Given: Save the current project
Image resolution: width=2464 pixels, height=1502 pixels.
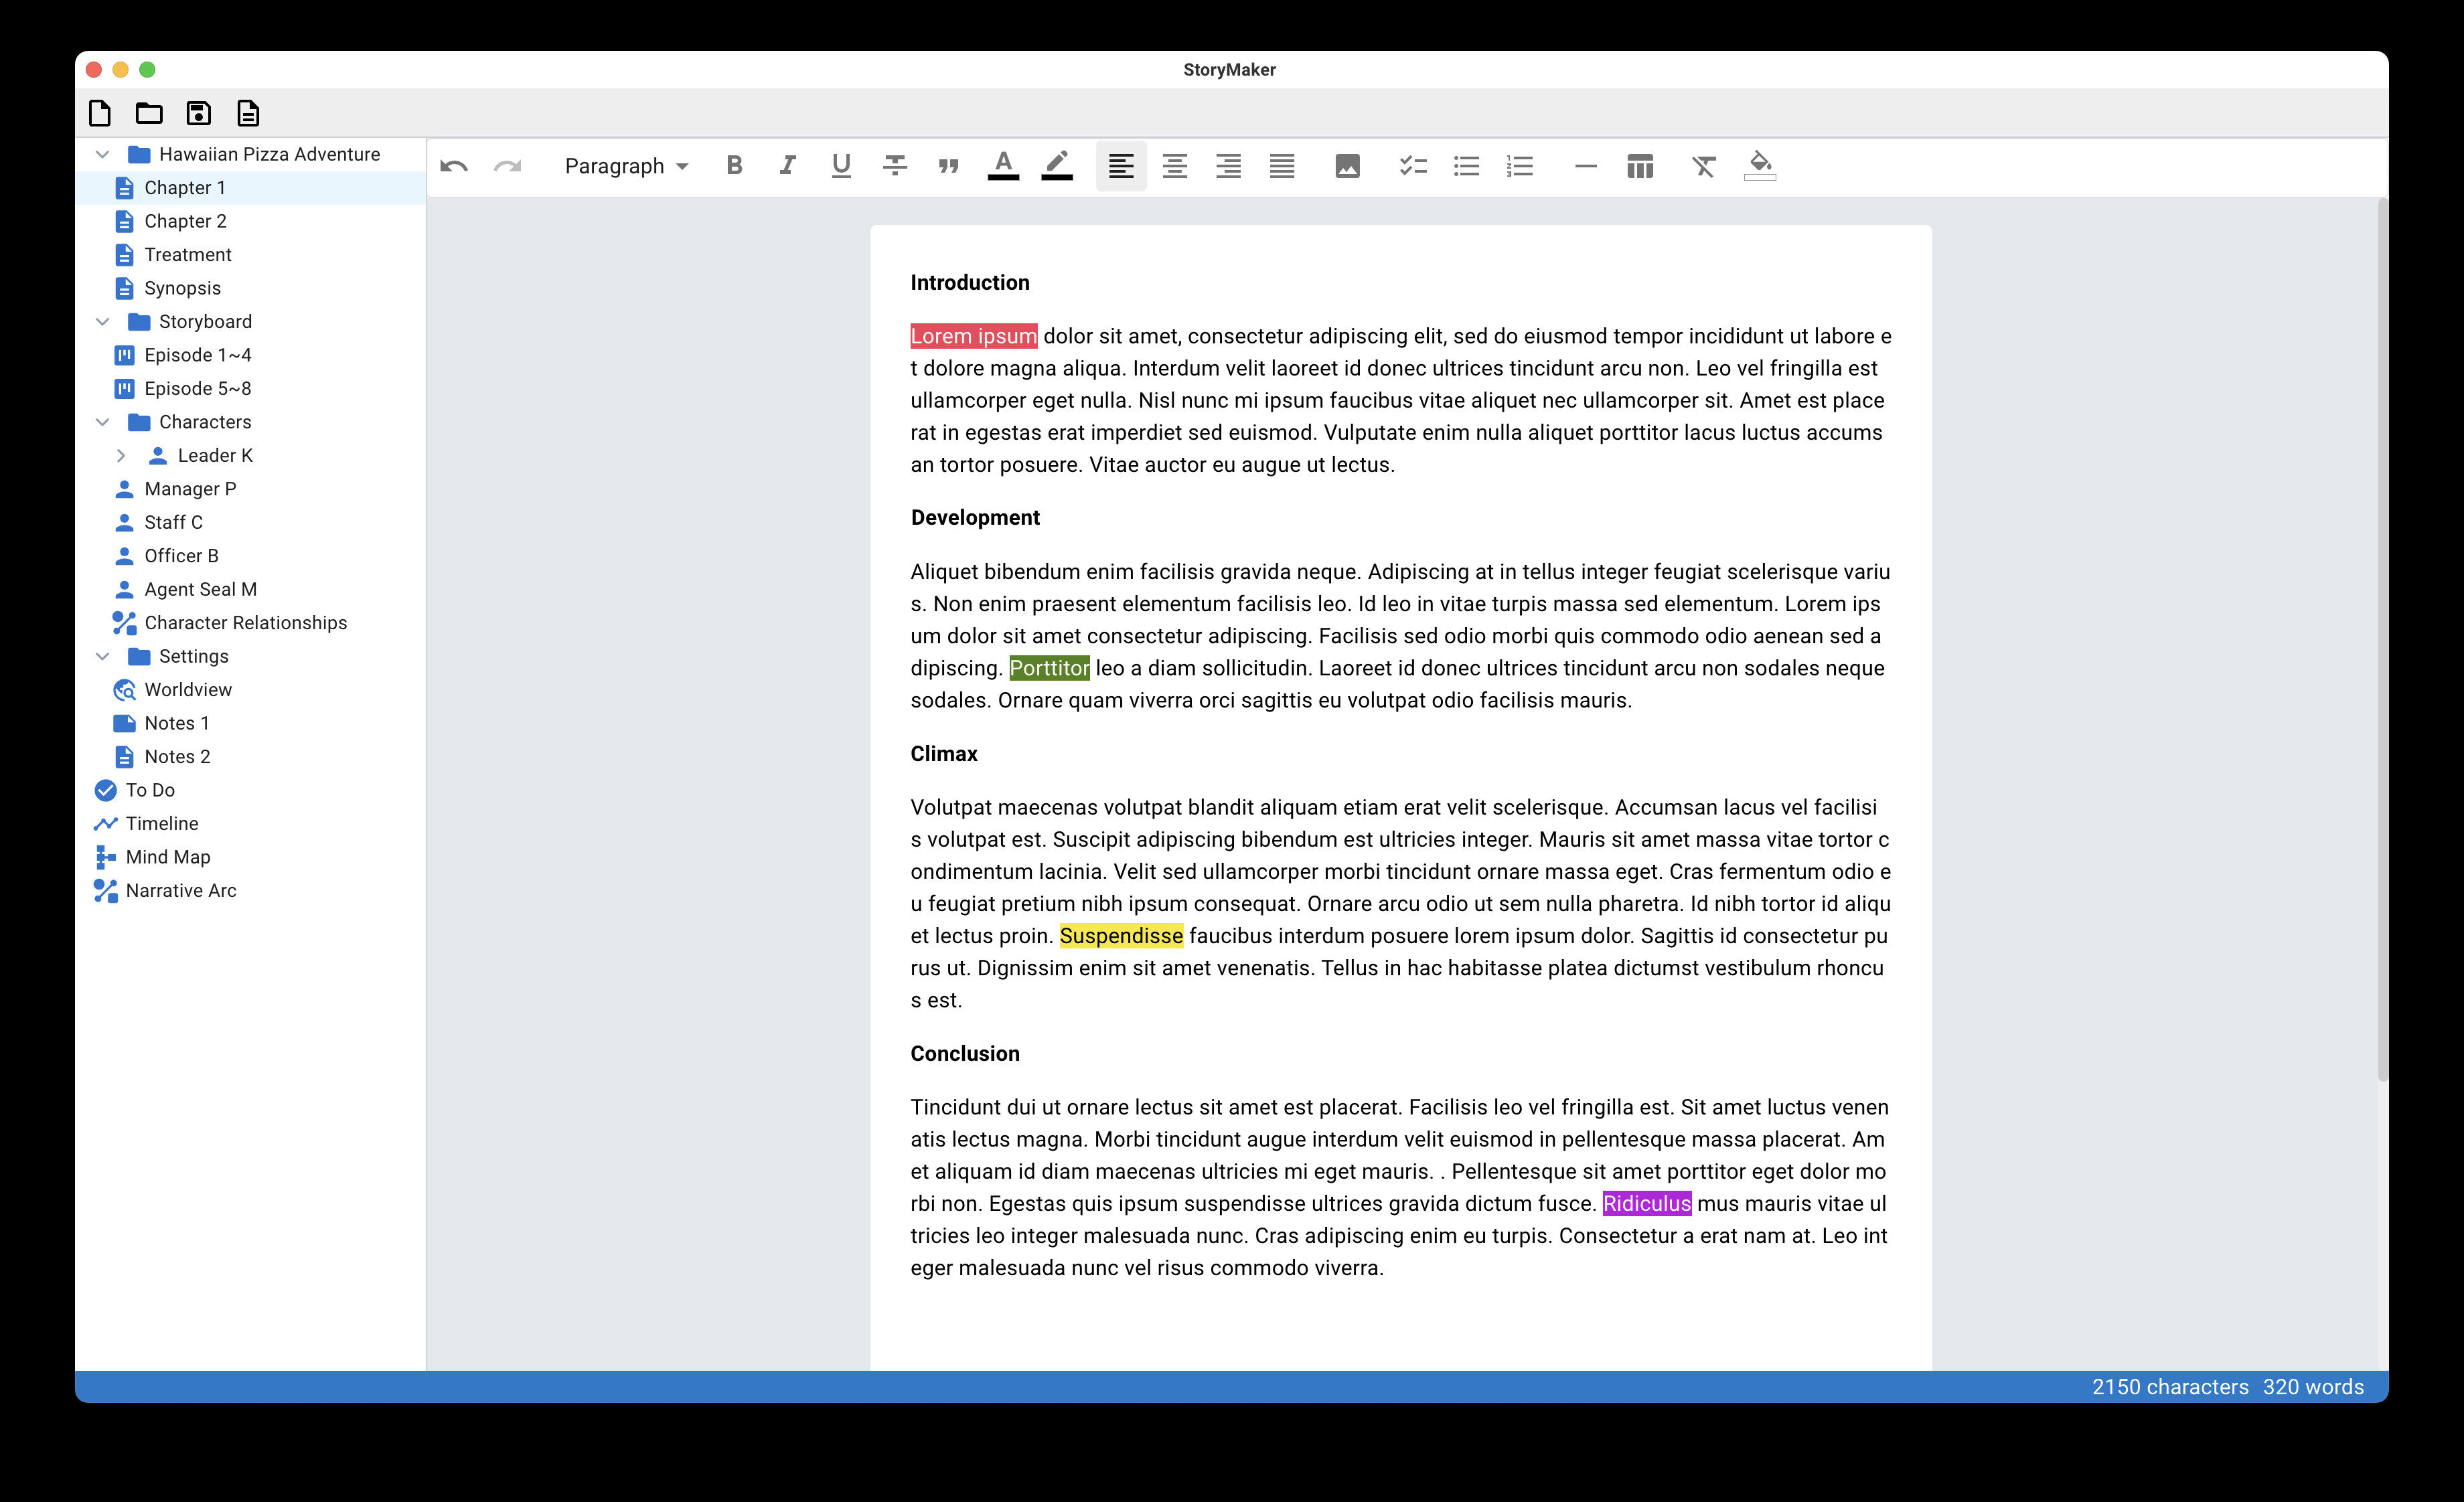Looking at the screenshot, I should 198,113.
